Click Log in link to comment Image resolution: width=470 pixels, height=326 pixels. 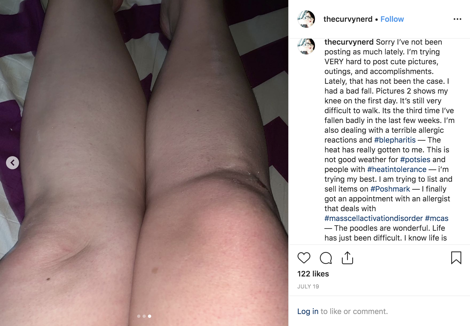pyautogui.click(x=308, y=311)
